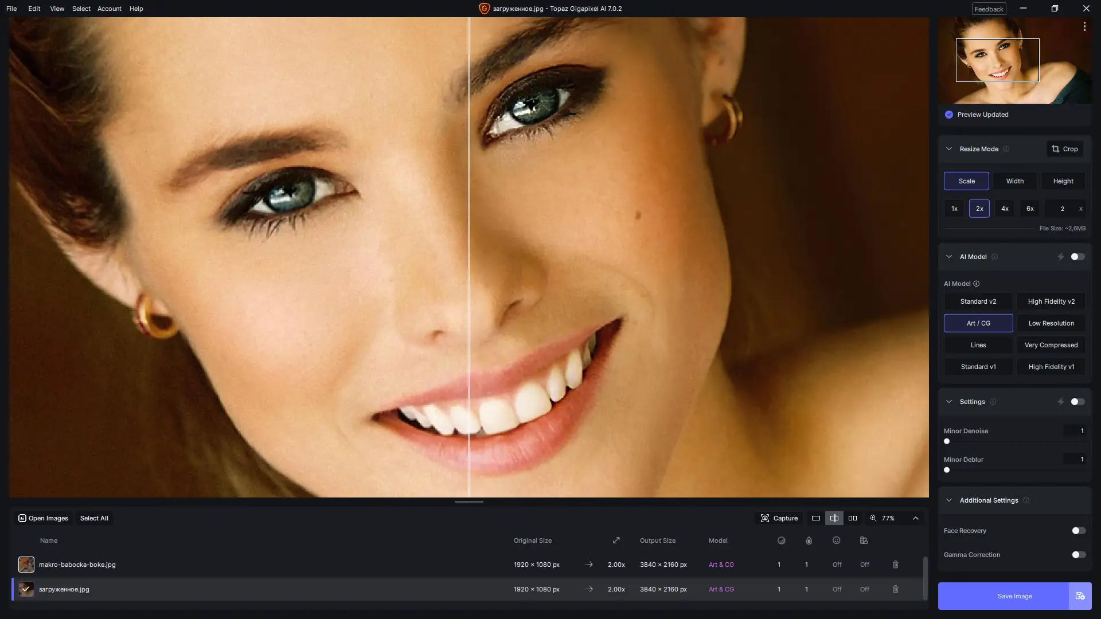
Task: Open the Account menu
Action: click(109, 9)
